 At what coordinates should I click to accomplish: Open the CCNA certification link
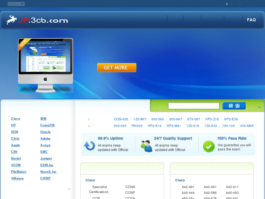tap(130, 187)
